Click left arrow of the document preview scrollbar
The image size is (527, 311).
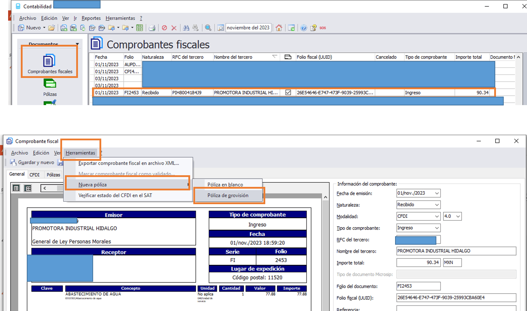pos(45,188)
